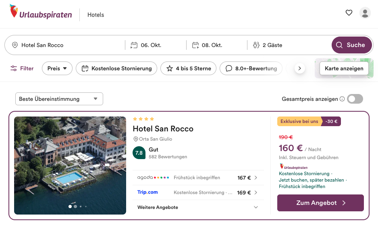Click Zum Angebot button

coord(320,203)
